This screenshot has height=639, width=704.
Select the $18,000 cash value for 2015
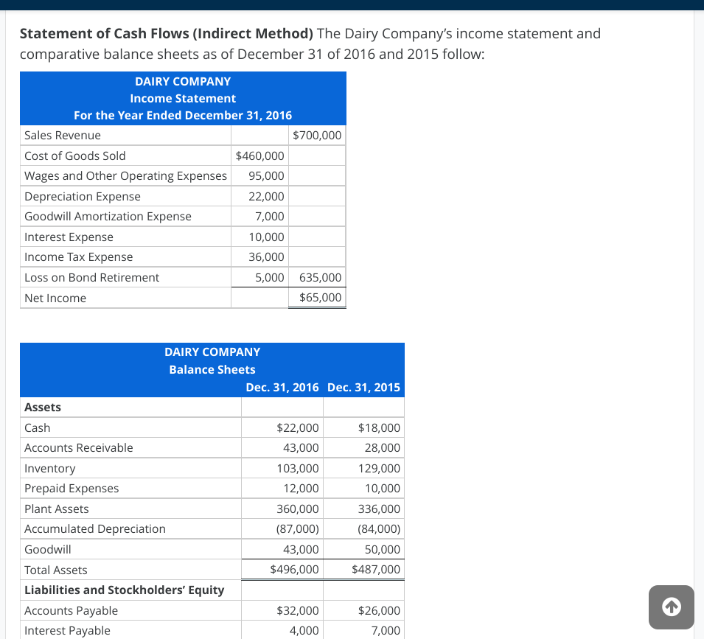pyautogui.click(x=379, y=427)
